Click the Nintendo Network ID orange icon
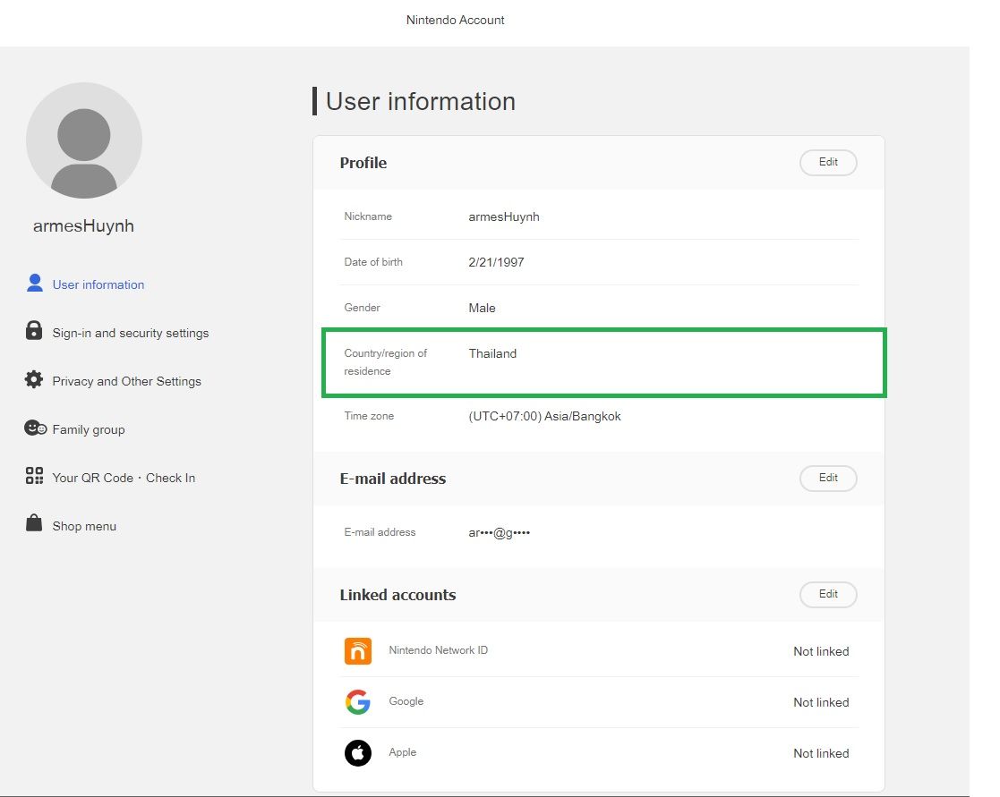The width and height of the screenshot is (1000, 797). (x=358, y=651)
